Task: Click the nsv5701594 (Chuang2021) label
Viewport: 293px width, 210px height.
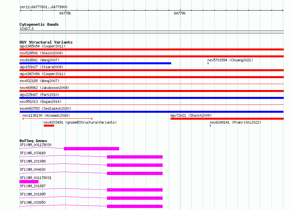Action: (230, 60)
